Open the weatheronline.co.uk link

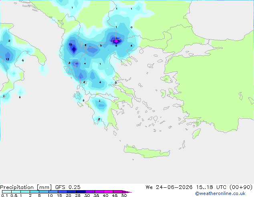[220, 193]
